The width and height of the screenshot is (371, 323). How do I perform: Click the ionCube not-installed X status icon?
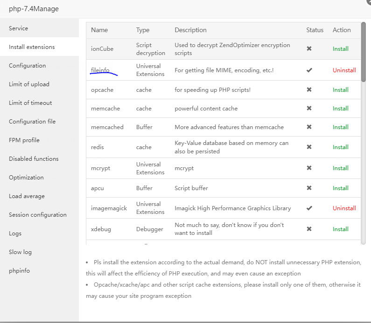tap(309, 48)
